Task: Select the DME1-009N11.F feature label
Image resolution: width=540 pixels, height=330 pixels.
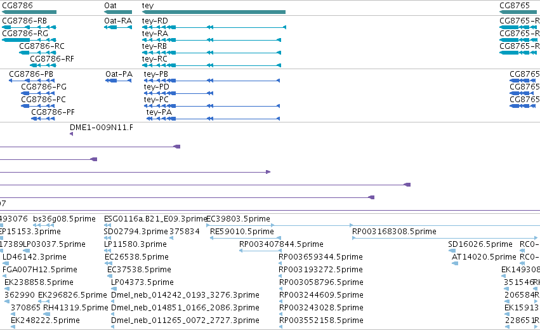Action: click(x=102, y=128)
